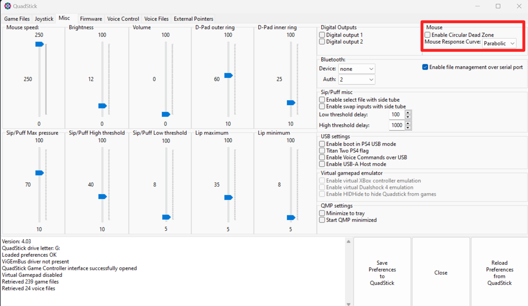Image resolution: width=528 pixels, height=306 pixels.
Task: Click the Brightness slider handle
Action: (x=102, y=106)
